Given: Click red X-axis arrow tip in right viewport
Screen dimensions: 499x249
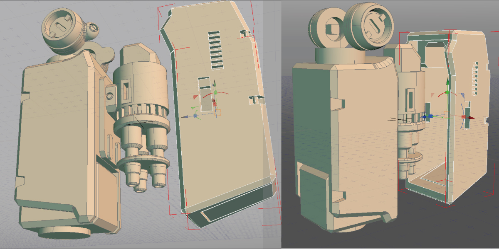Looking at the screenshot, I should click(x=471, y=118).
